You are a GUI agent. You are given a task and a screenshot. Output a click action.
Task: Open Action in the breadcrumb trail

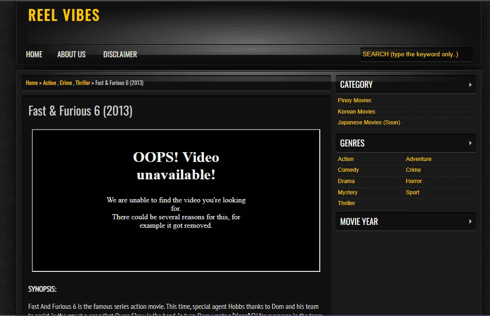click(x=49, y=83)
